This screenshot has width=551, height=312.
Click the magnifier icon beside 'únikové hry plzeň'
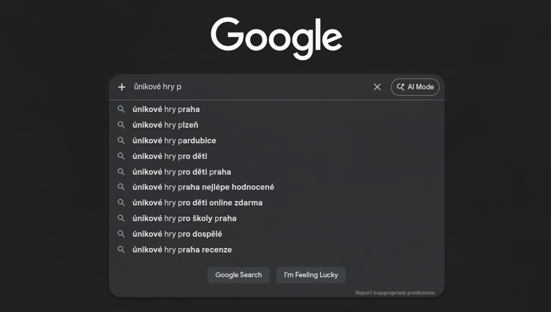coord(121,125)
